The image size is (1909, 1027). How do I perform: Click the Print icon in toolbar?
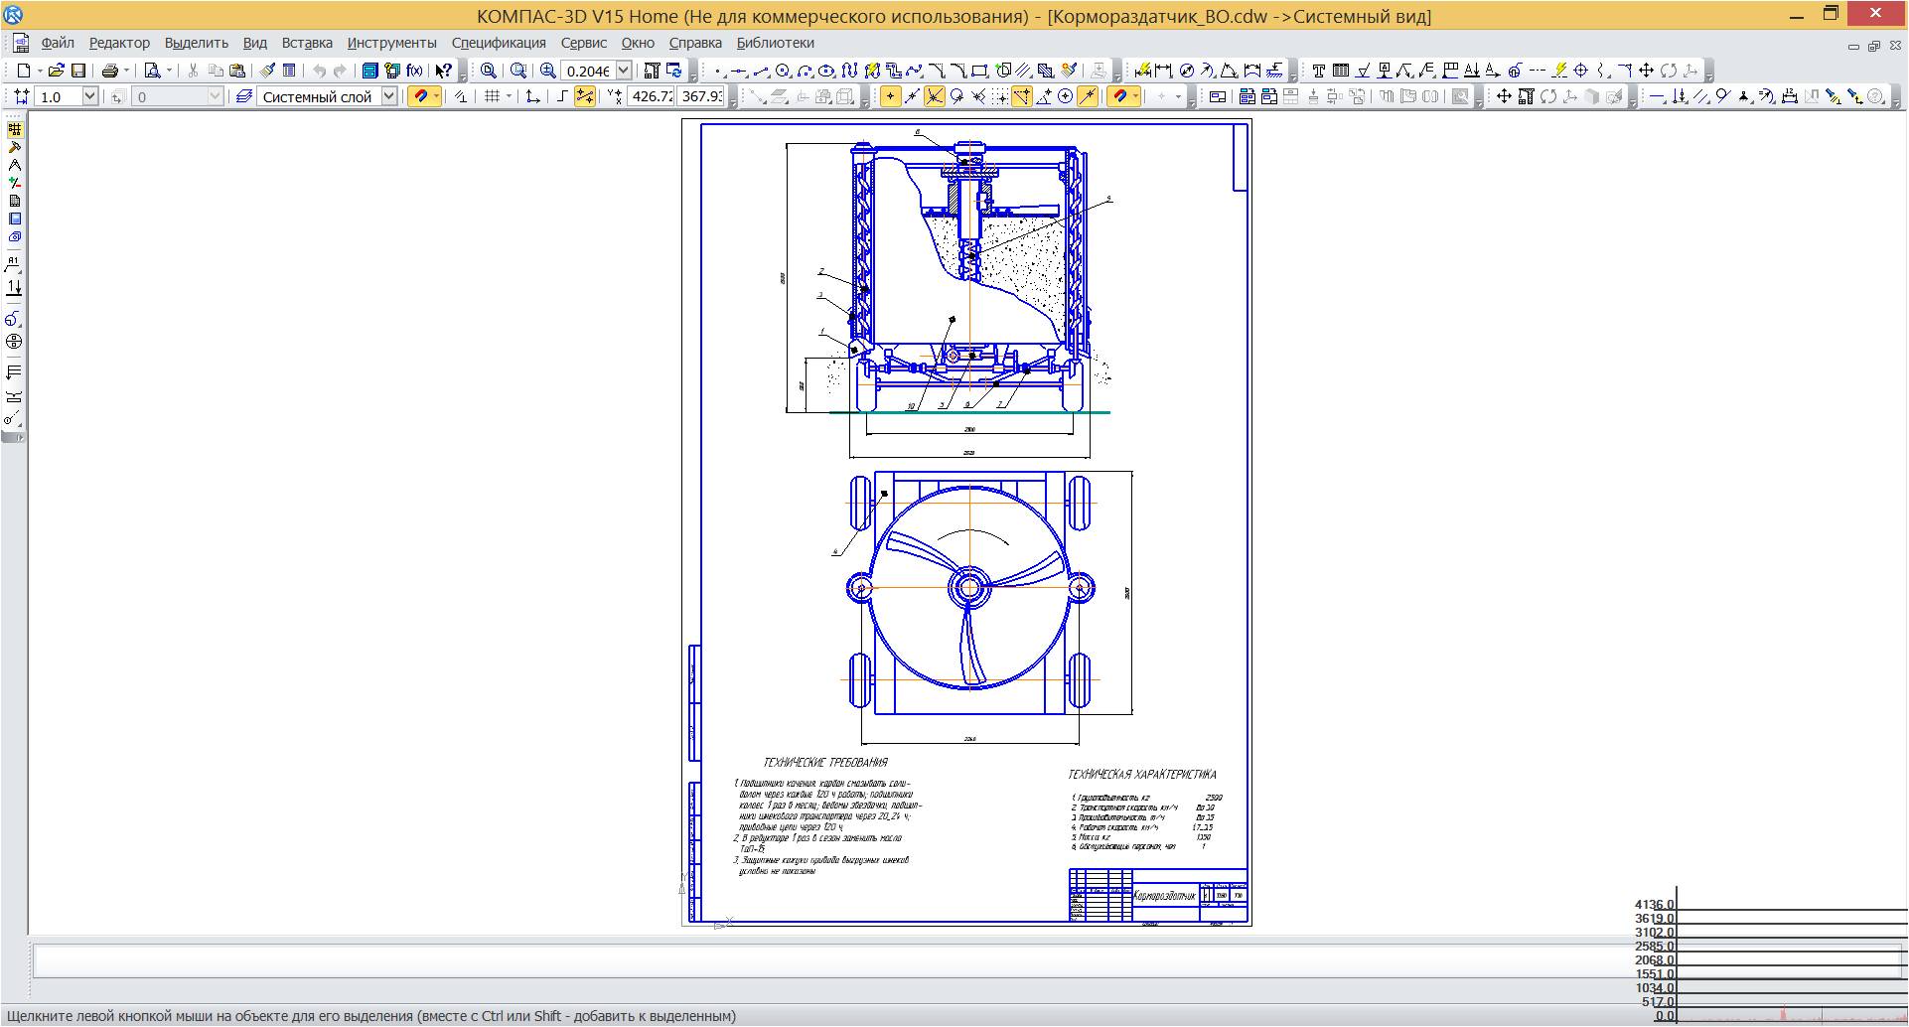(110, 71)
